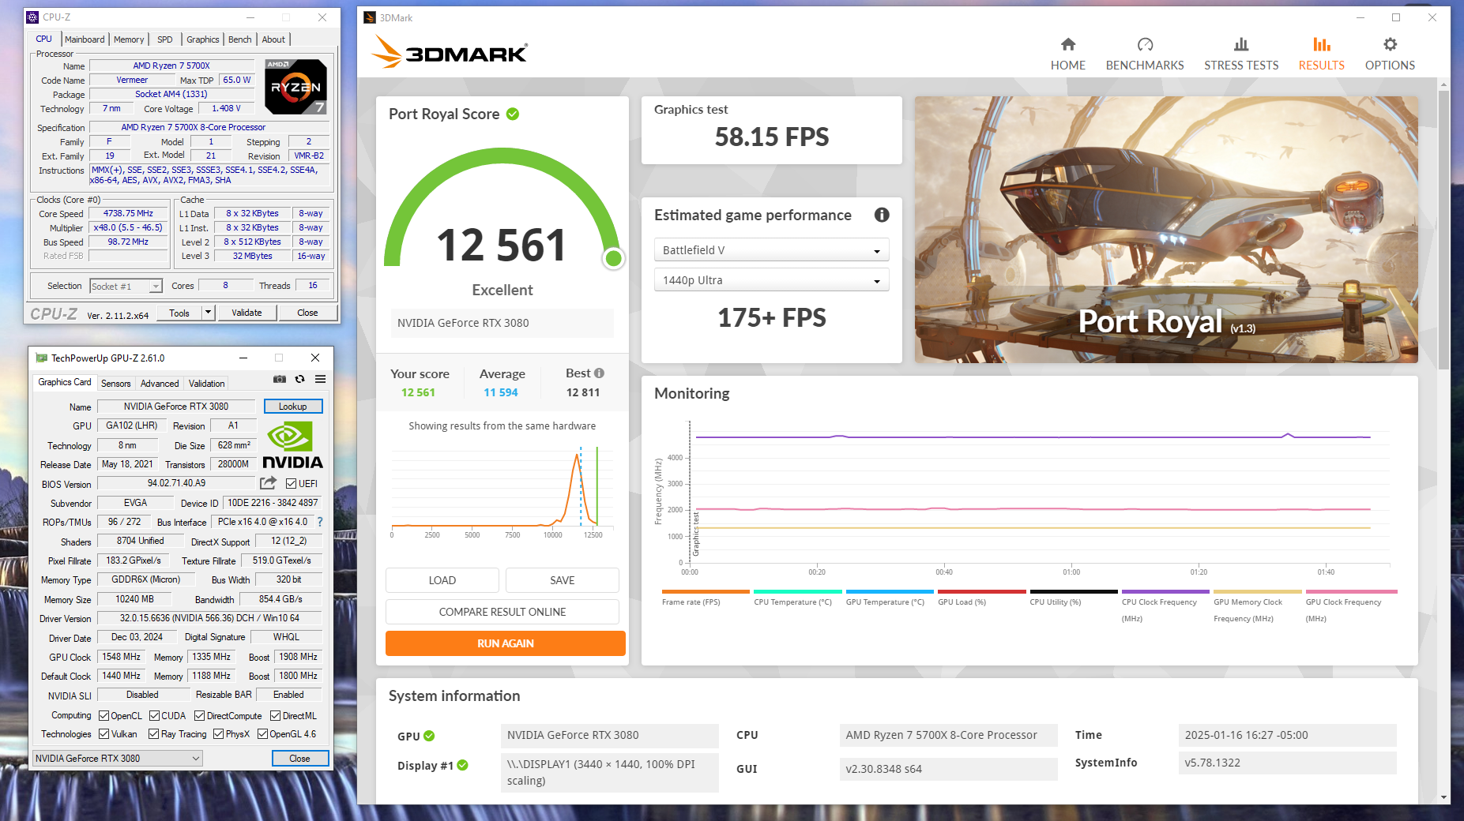This screenshot has height=821, width=1464.
Task: Click the 3DMark title bar app icon
Action: [369, 17]
